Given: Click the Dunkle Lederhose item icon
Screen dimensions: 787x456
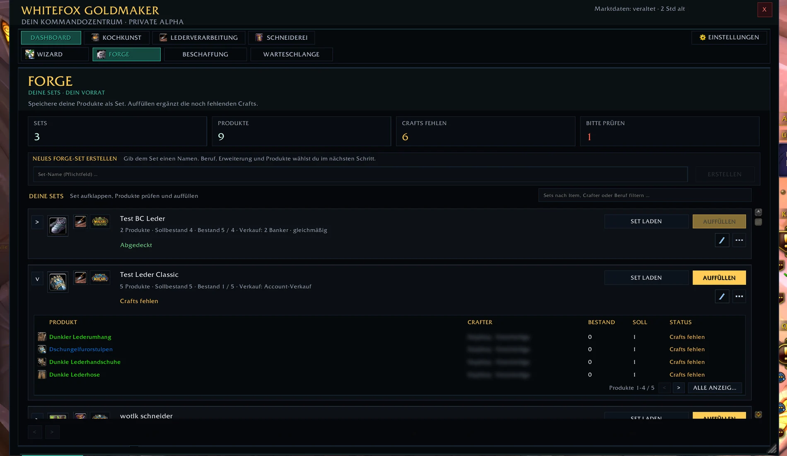Looking at the screenshot, I should [x=42, y=374].
